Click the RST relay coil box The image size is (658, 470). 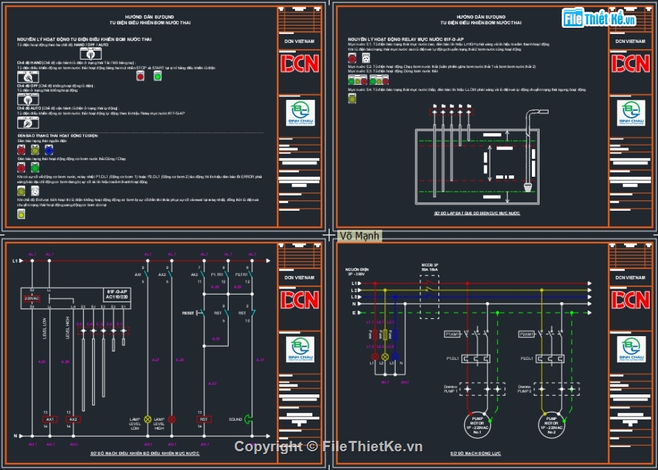204,419
